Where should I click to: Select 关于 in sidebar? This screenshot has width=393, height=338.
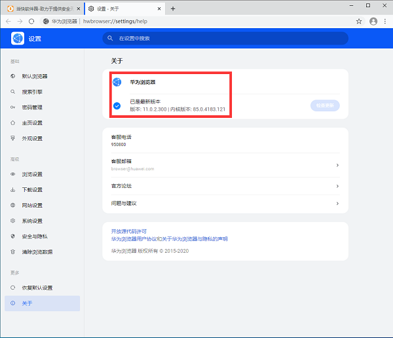(x=42, y=303)
